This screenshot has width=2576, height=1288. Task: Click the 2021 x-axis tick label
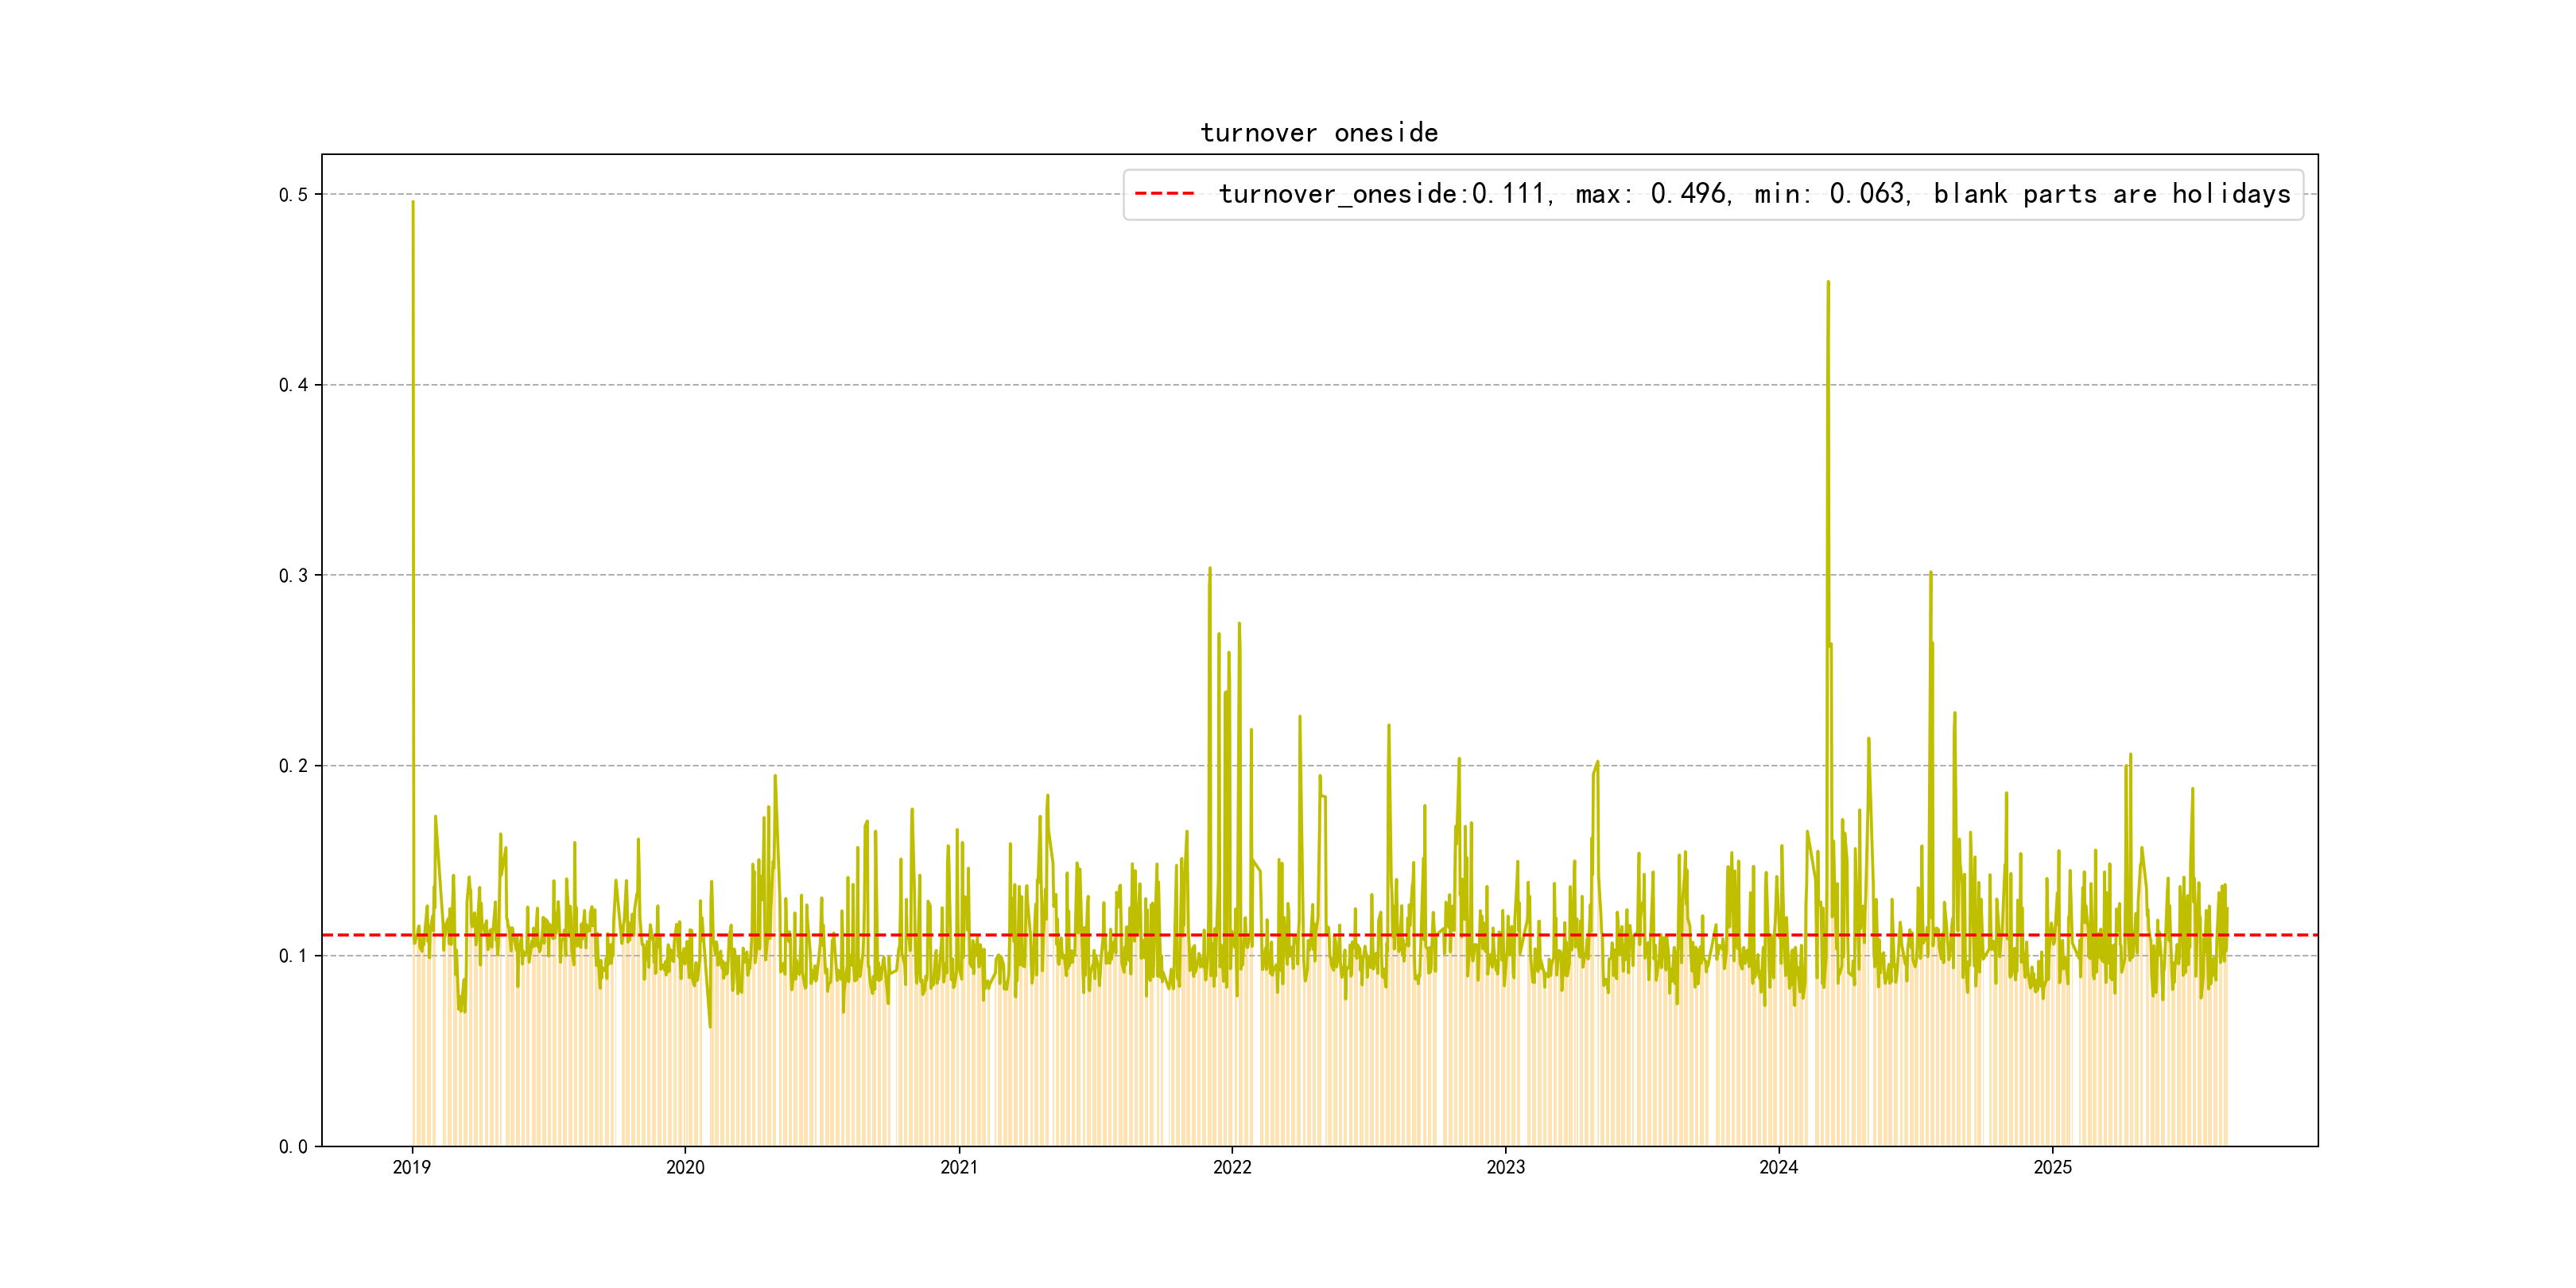(959, 1168)
